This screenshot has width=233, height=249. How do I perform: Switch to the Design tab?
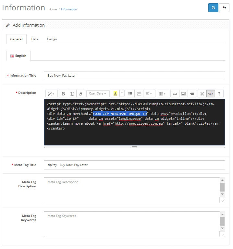(52, 39)
